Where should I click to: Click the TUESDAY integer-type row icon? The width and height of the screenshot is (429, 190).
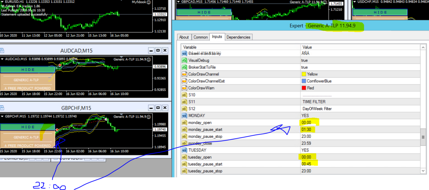click(184, 150)
